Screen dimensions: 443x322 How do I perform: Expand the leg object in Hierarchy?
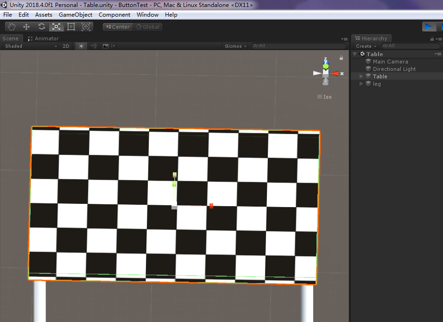361,84
